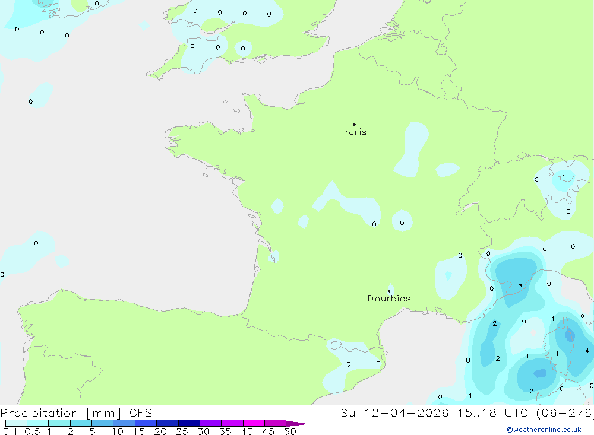This screenshot has width=594, height=435.
Task: Click legend scale label '25'
Action: point(182,431)
